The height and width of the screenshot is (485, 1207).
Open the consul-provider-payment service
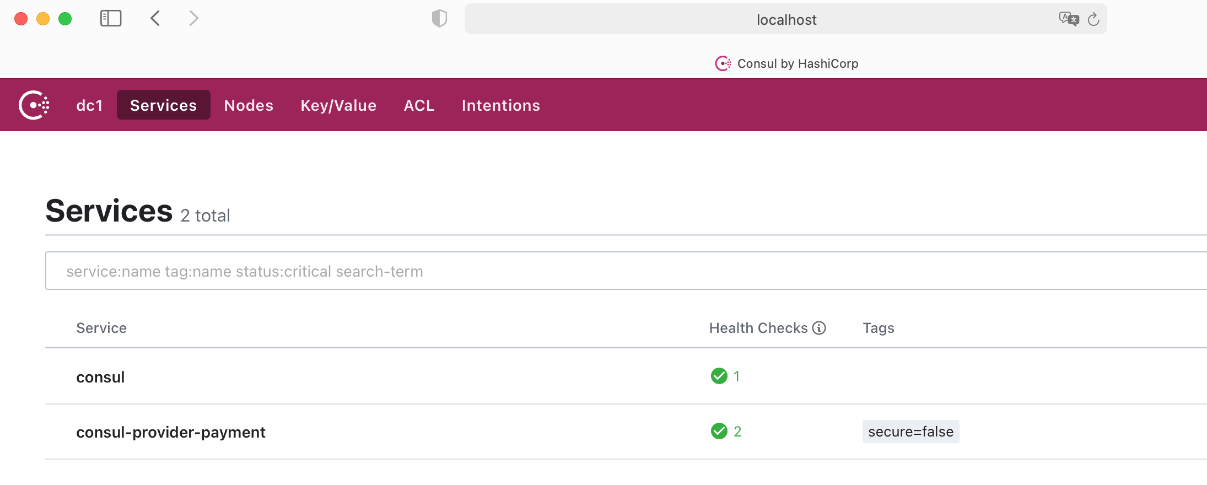[x=171, y=432]
